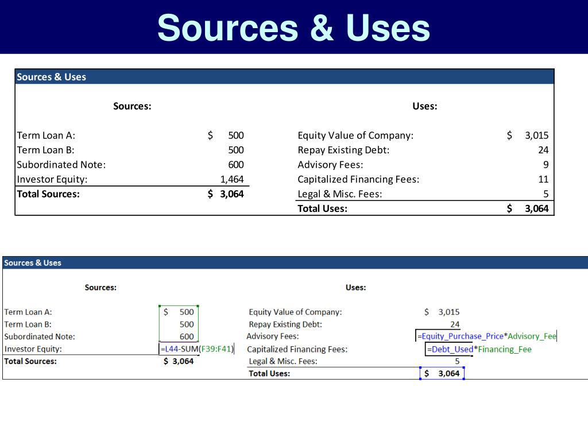This screenshot has width=588, height=441.
Task: Click 'Uses:' heading in the lower table
Action: tap(356, 287)
